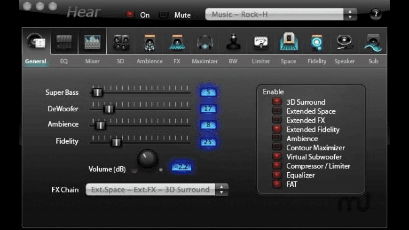Viewport: 409px width, 230px height.
Task: Switch to the Maximizer tab label
Action: tap(205, 61)
